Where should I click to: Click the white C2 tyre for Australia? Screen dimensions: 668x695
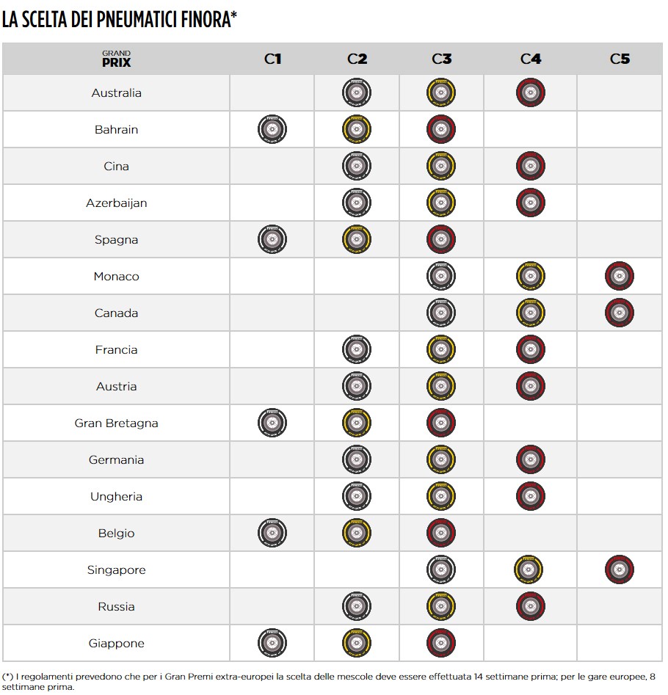(x=357, y=93)
